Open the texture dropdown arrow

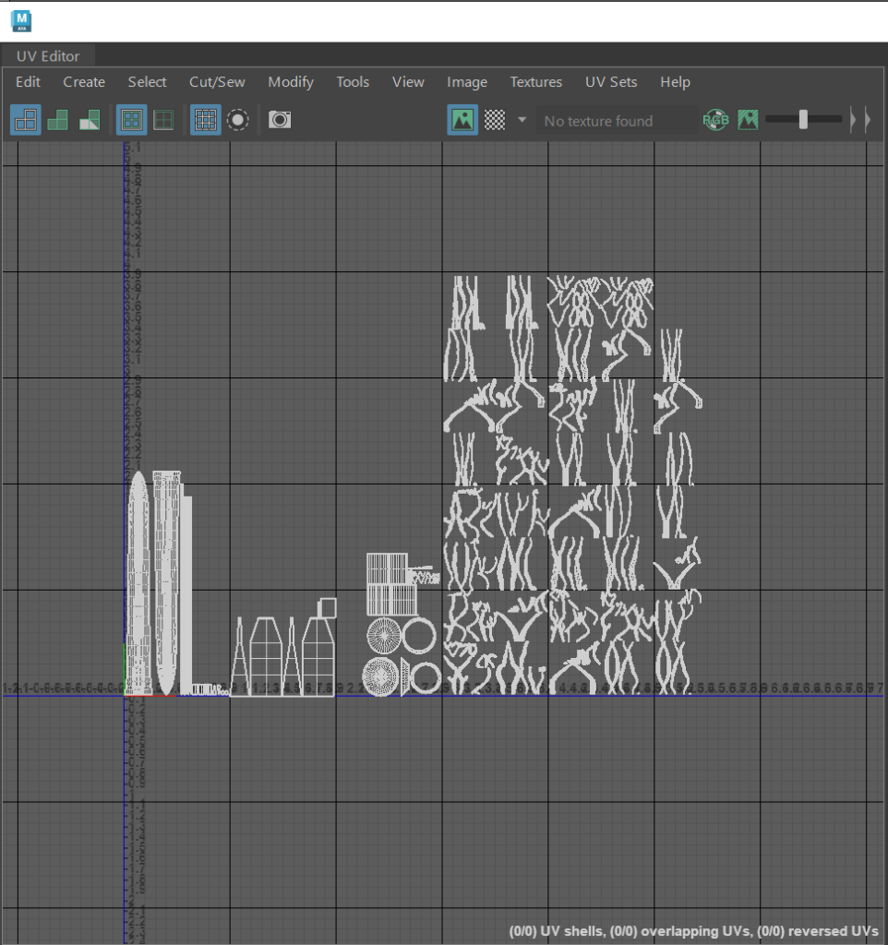[522, 120]
